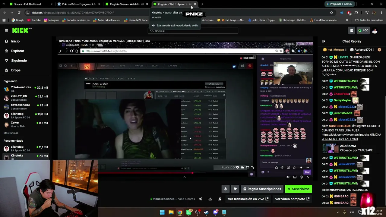Open the browser extensions puzzle icon
Screen dimensions: 386x217
point(356,13)
